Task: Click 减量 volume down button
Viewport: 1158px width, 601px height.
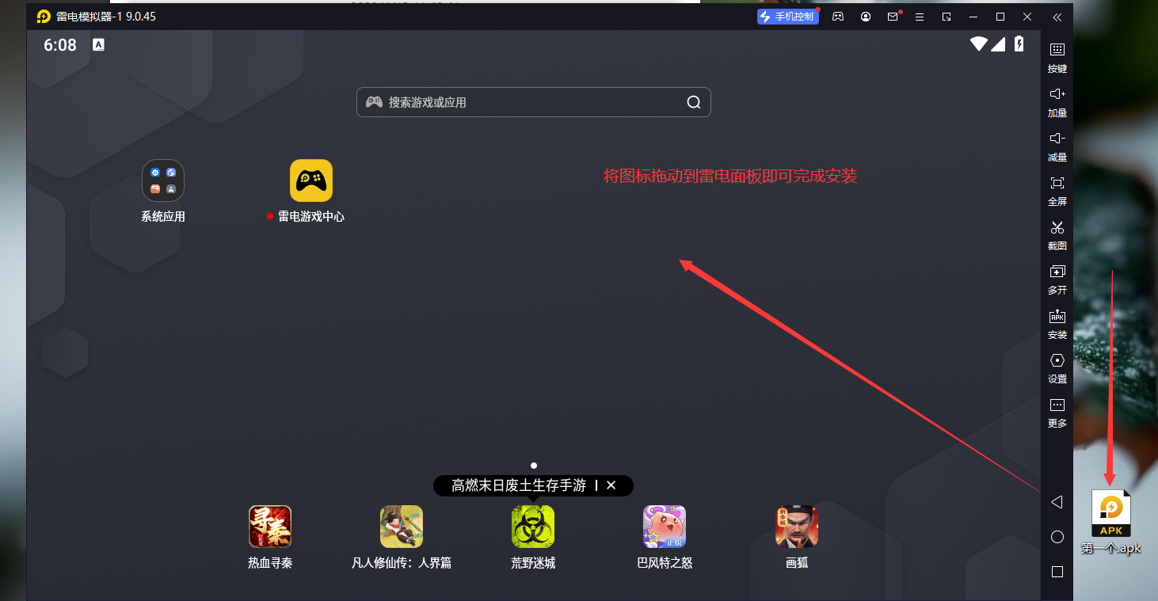Action: click(1057, 146)
